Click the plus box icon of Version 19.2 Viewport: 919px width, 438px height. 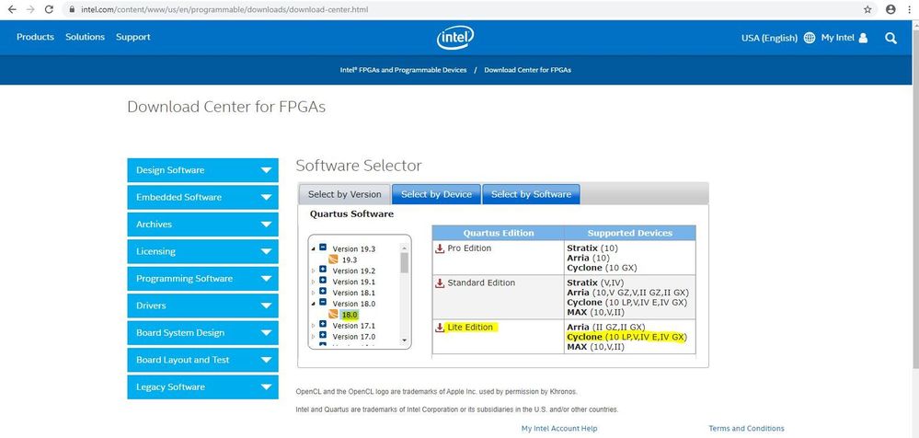pos(322,271)
